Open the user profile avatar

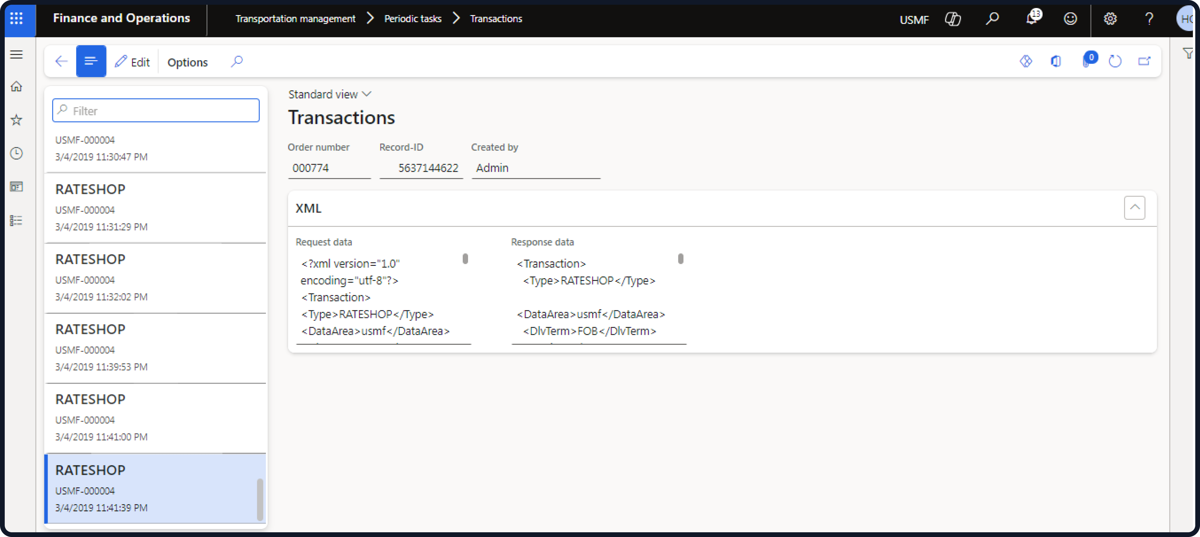(1186, 19)
